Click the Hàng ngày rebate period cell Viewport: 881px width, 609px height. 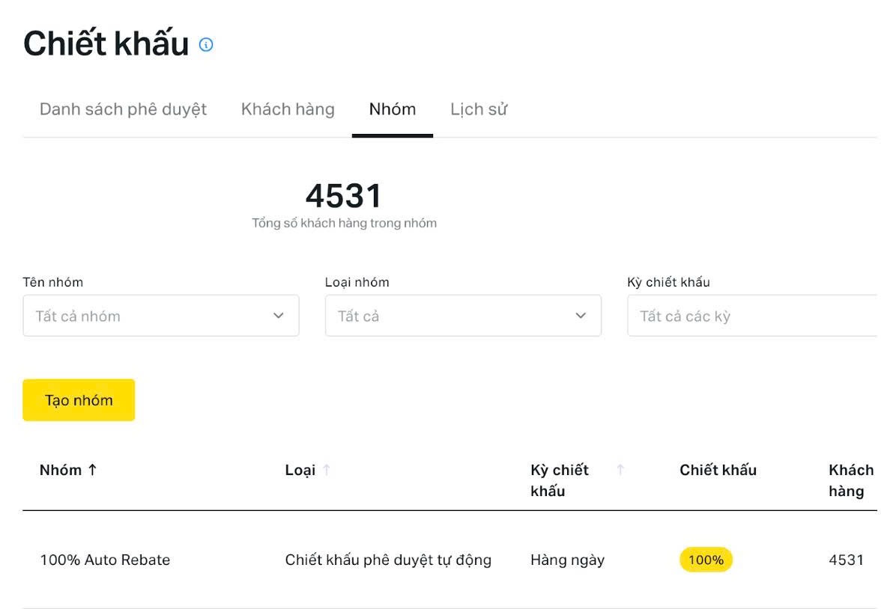pyautogui.click(x=567, y=560)
